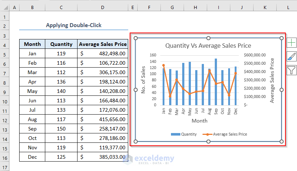Click the Average Sales Price vertical axis title

[272, 81]
